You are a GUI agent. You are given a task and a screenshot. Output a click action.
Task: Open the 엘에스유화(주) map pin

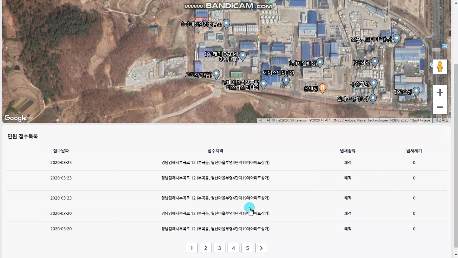373,99
